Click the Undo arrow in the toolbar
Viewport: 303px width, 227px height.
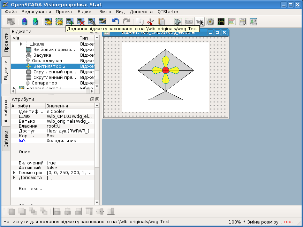point(115,22)
